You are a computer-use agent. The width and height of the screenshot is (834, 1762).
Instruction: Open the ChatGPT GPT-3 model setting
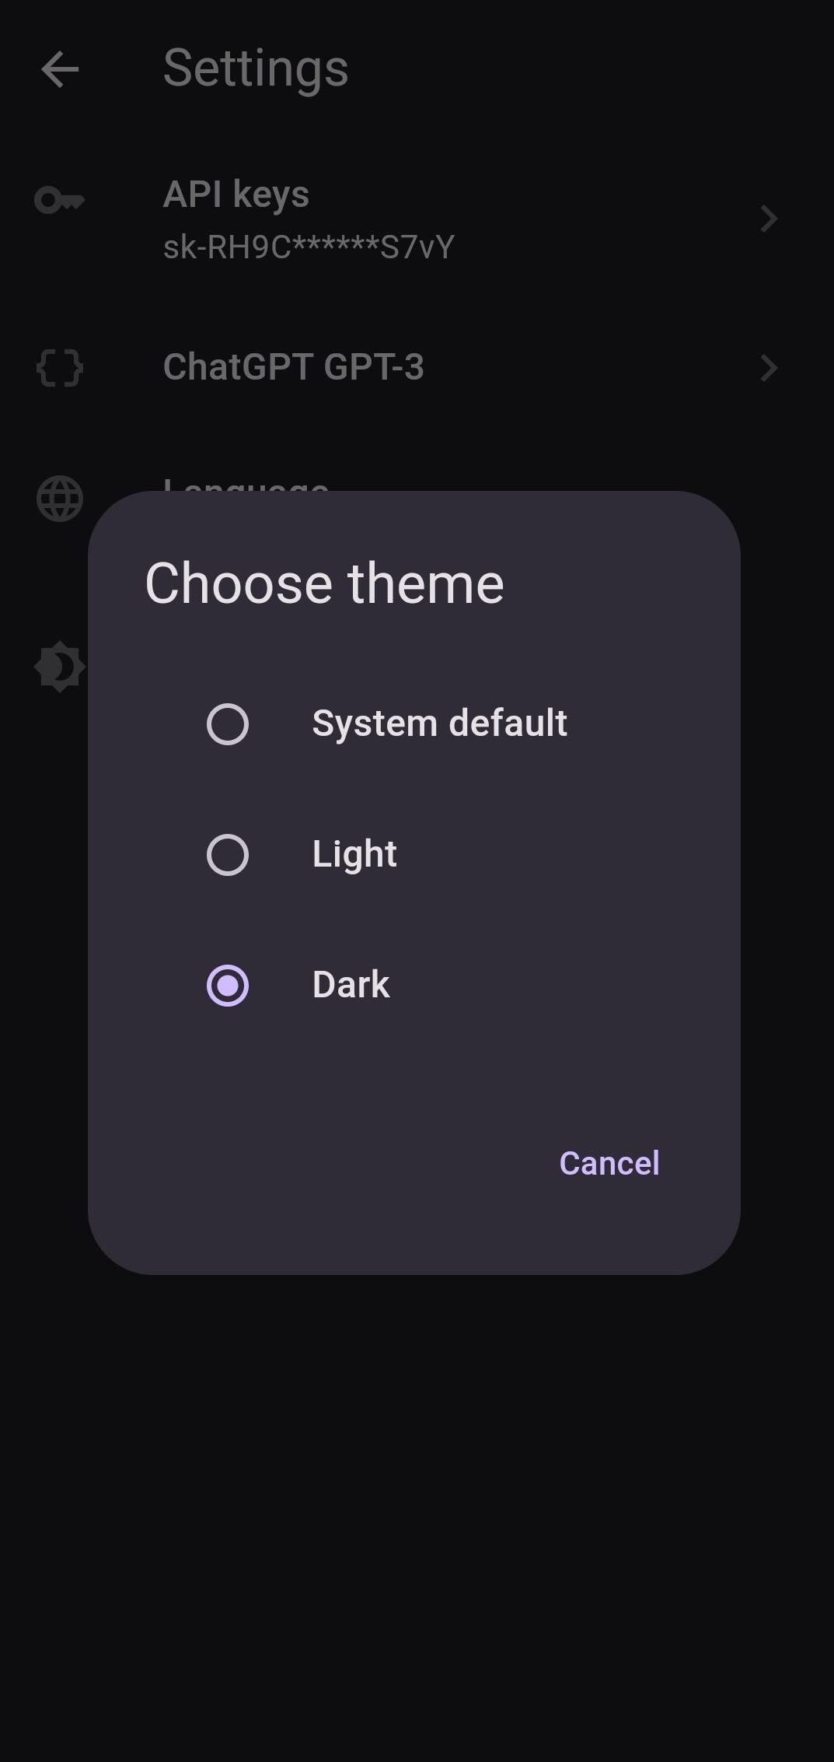point(417,368)
